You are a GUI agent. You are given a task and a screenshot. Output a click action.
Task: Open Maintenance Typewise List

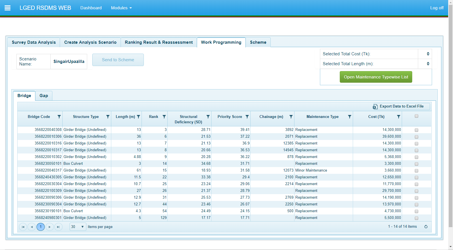point(376,77)
